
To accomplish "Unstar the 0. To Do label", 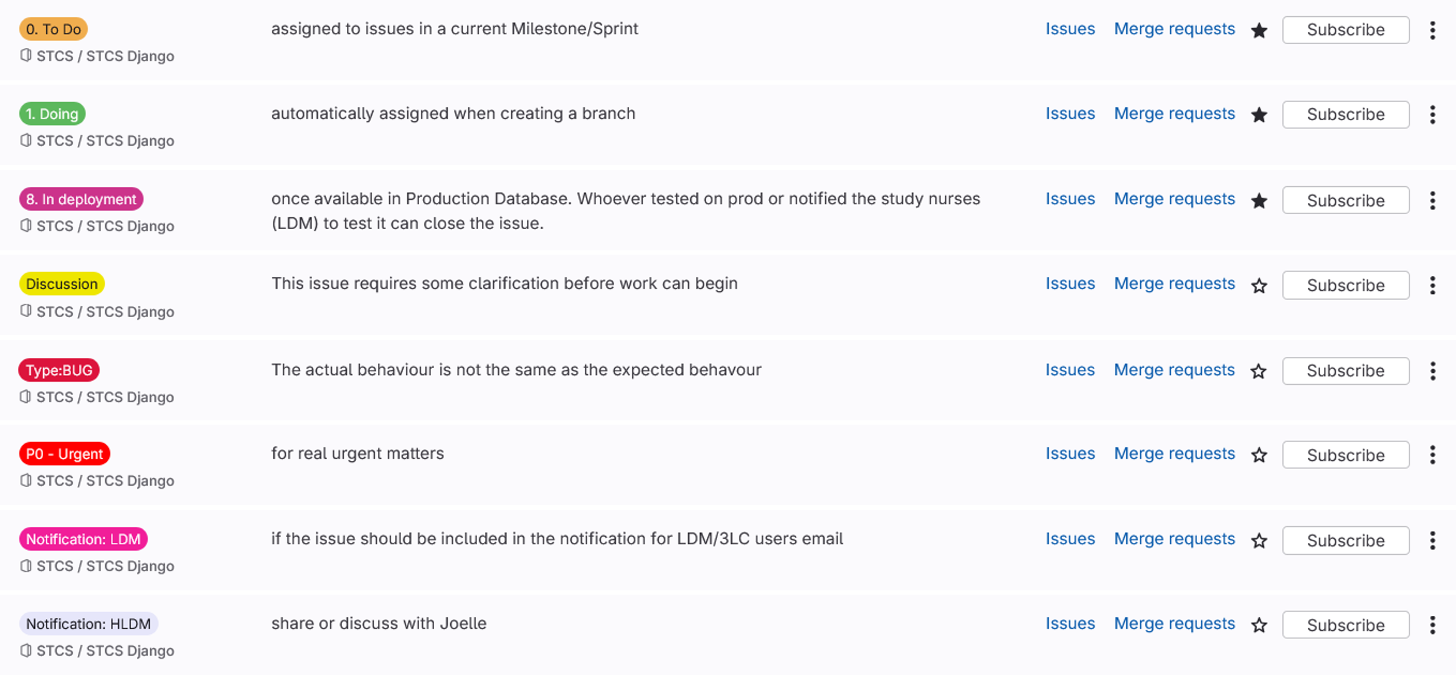I will click(1259, 30).
